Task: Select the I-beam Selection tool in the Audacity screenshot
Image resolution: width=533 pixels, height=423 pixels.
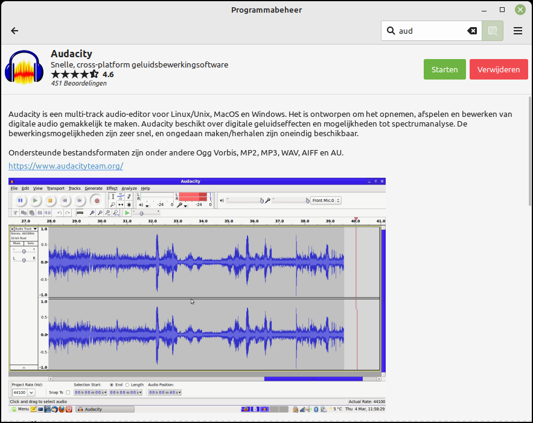Action: [113, 196]
